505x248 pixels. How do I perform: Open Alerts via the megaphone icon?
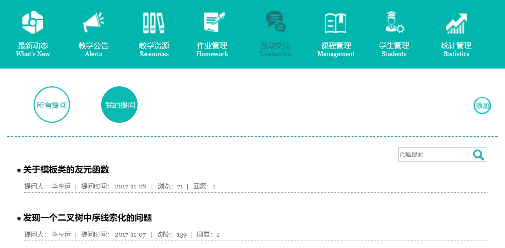tap(93, 23)
